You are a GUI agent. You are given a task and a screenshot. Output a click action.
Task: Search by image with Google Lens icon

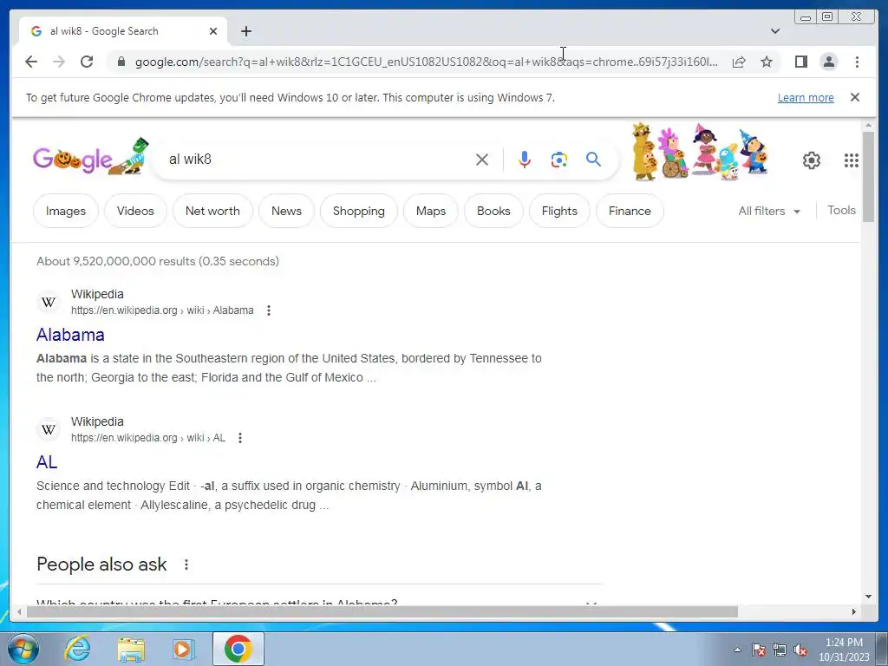click(x=559, y=160)
